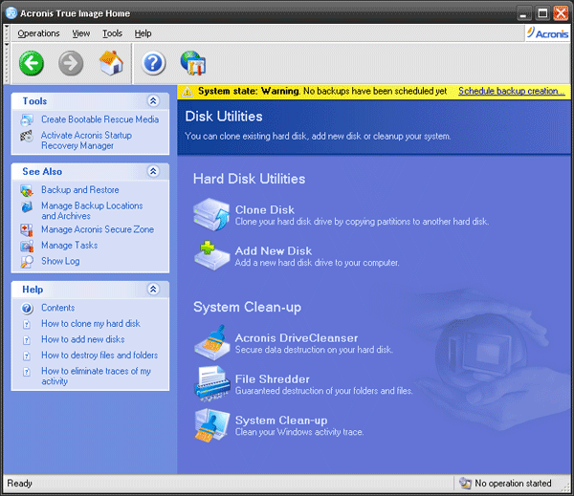This screenshot has height=496, width=574.
Task: Run System Clean-up task
Action: tap(281, 421)
